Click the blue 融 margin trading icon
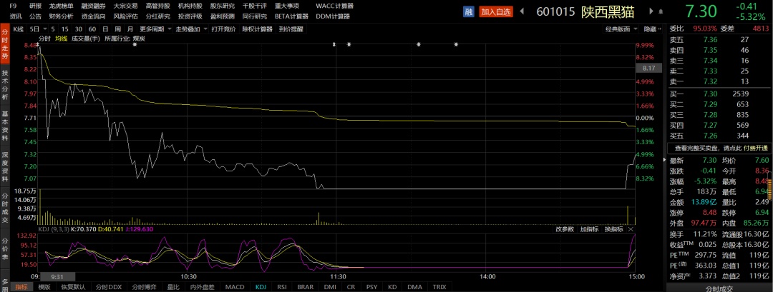The image size is (773, 292). coord(468,12)
